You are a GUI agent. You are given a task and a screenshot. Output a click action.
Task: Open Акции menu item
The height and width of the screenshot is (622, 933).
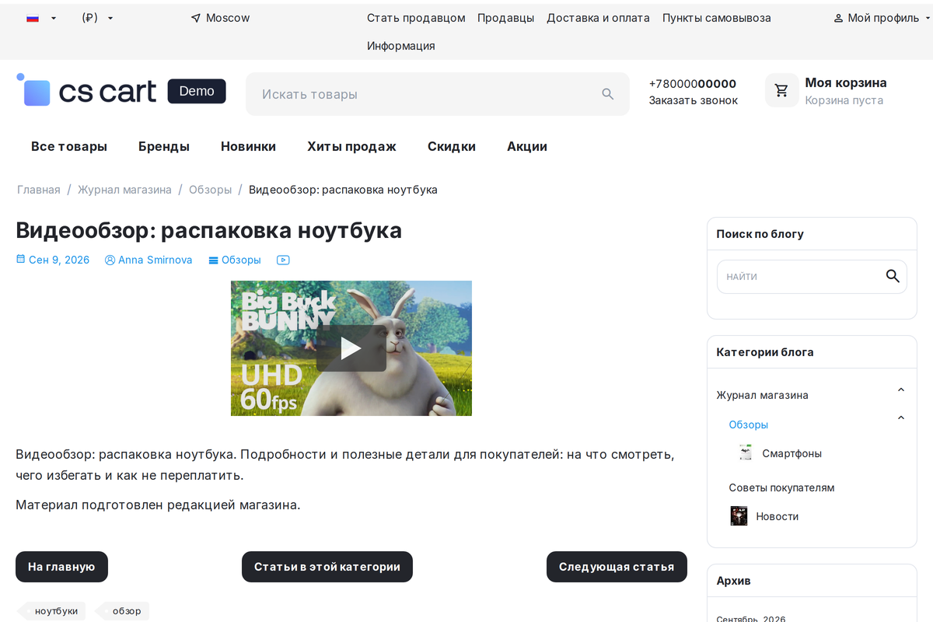click(527, 146)
